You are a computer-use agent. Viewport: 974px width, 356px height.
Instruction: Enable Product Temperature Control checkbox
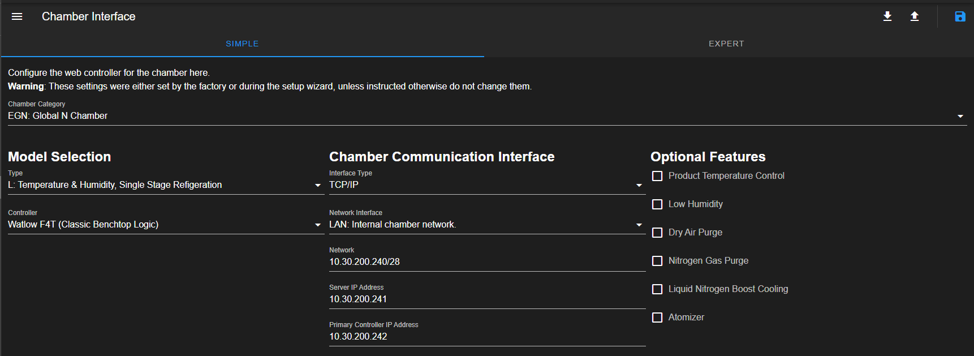[x=657, y=176]
